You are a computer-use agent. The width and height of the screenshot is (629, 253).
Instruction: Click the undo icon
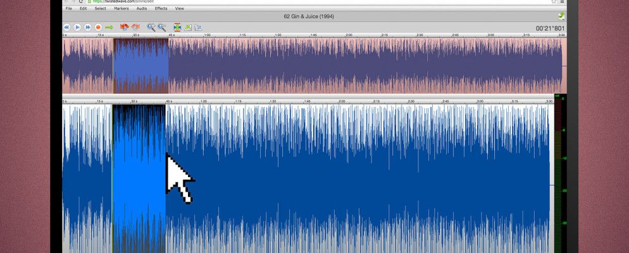pyautogui.click(x=125, y=27)
